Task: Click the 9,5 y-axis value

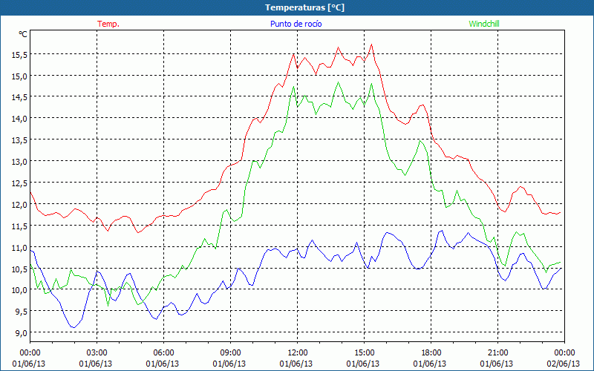Action: [x=22, y=312]
